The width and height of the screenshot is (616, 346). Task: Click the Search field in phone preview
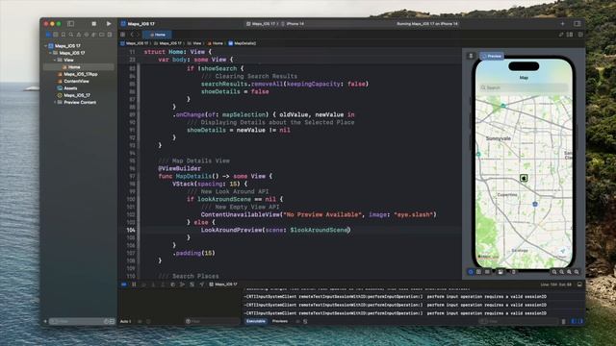[x=524, y=87]
